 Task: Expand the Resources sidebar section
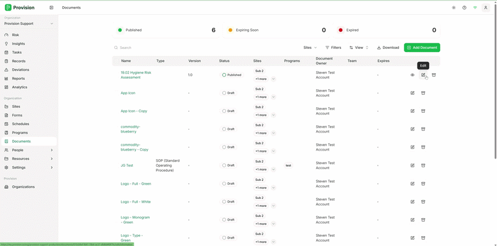coord(29,159)
